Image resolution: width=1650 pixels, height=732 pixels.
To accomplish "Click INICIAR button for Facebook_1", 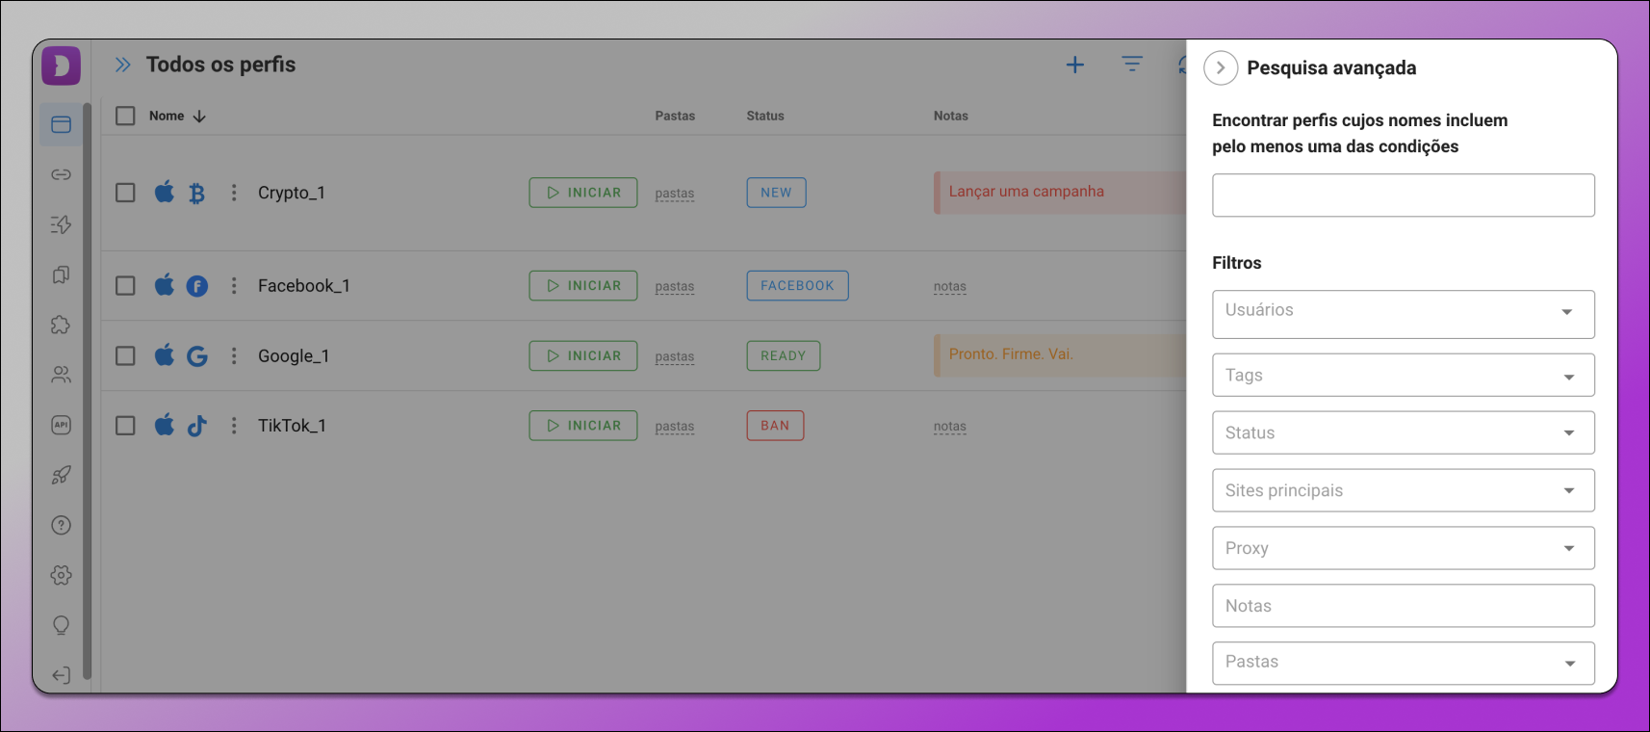I will pyautogui.click(x=583, y=286).
